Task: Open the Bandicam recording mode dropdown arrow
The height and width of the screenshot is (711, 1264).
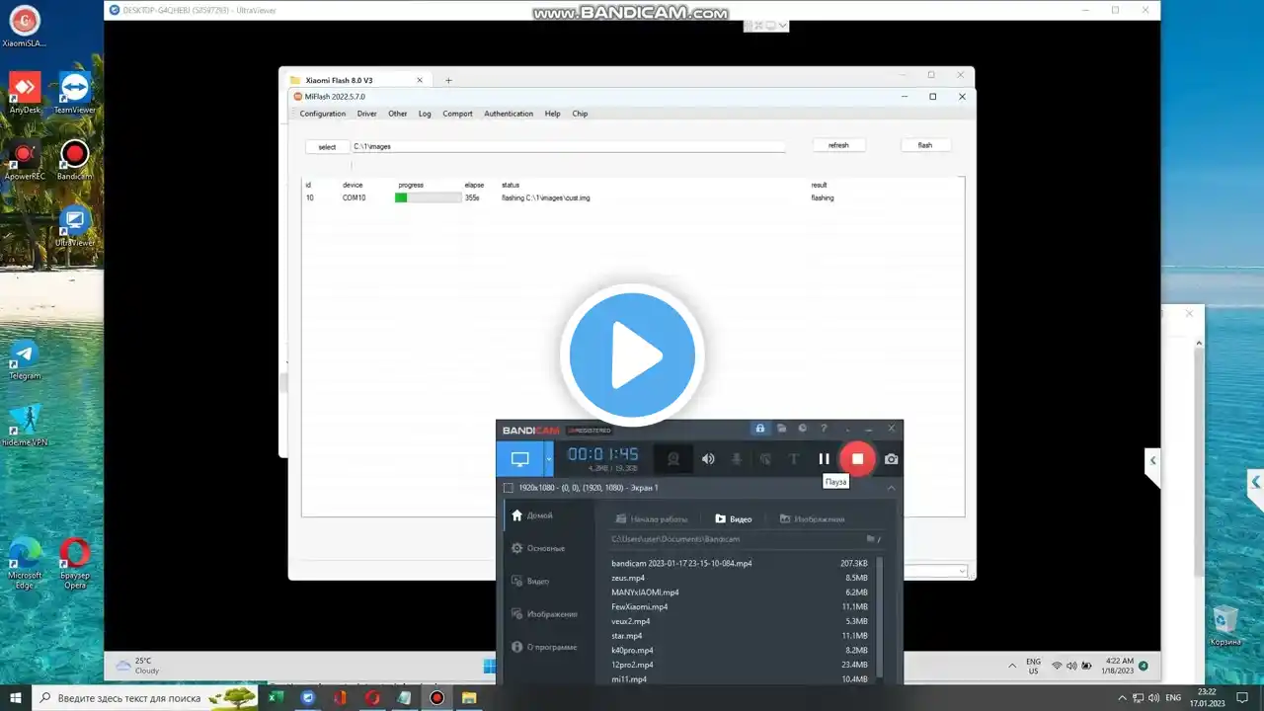Action: pos(549,459)
